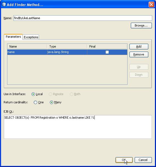Click the Name input field

pos(83,18)
